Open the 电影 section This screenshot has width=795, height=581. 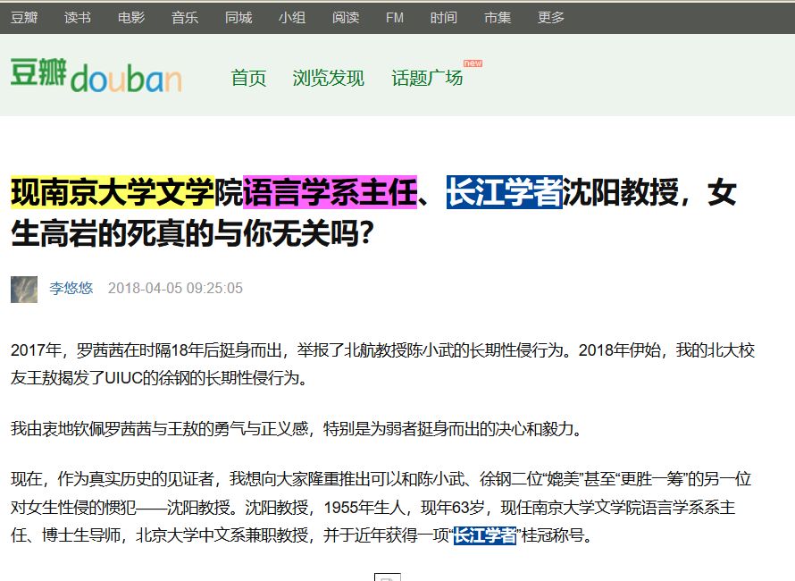coord(130,16)
